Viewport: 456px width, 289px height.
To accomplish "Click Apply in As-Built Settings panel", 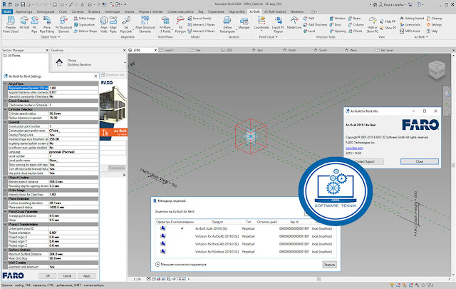I will click(87, 275).
